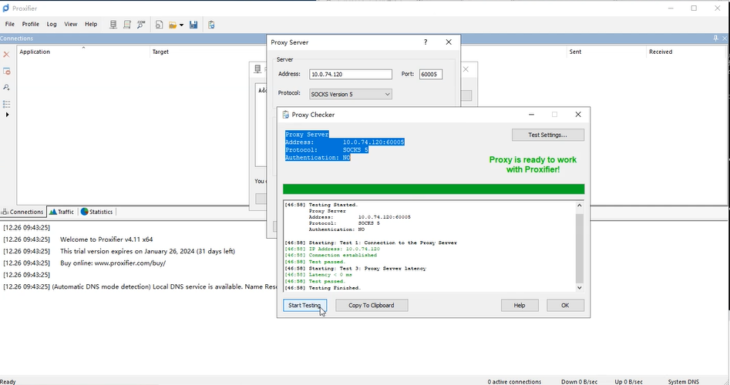The image size is (730, 385).
Task: Click 'Down 0 B/sec' status entry
Action: [579, 382]
